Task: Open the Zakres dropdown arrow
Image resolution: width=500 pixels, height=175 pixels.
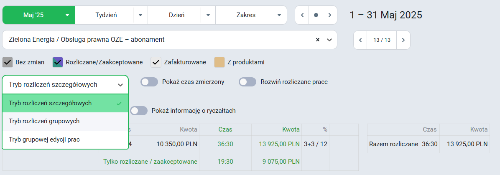Action: [x=279, y=15]
